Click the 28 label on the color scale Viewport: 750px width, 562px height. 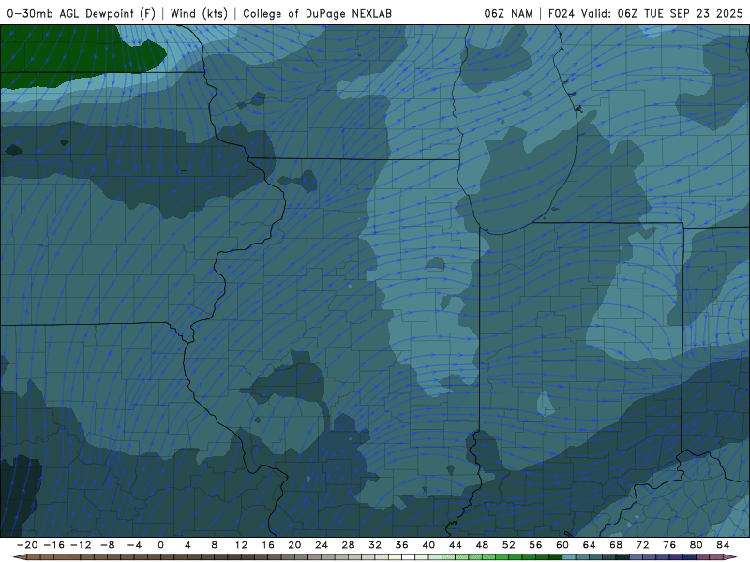[348, 545]
